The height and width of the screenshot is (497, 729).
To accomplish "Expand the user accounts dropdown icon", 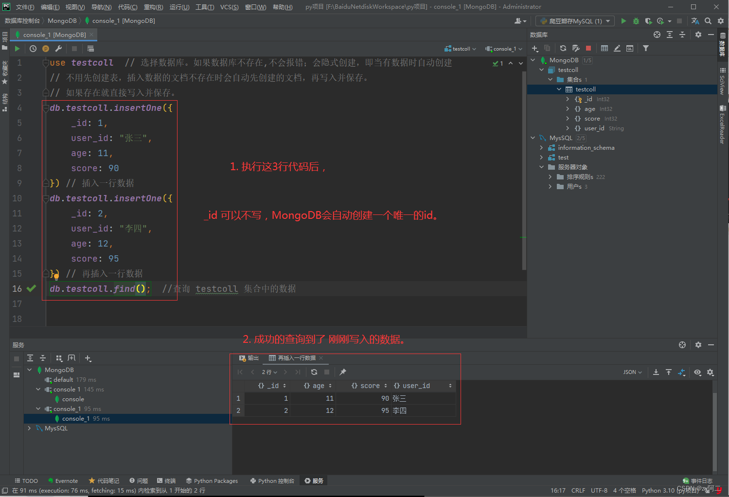I will [x=520, y=21].
